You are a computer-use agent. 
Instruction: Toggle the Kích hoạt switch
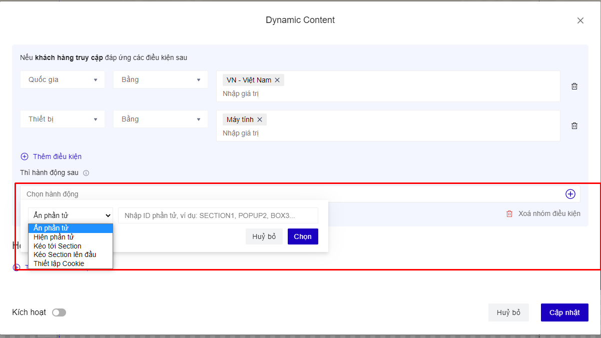59,312
